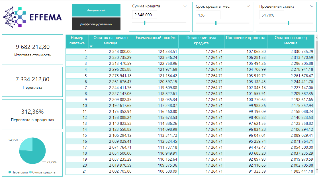The height and width of the screenshot is (178, 319).
Task: Click the table vertical scrollbar thumb
Action: [x=316, y=51]
